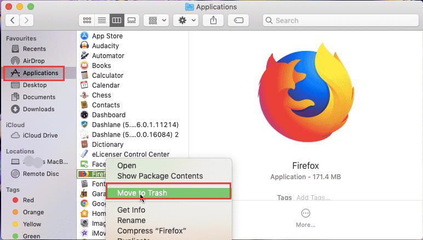Click the Edit Tags toolbar icon
Image resolution: width=423 pixels, height=240 pixels.
tap(240, 20)
